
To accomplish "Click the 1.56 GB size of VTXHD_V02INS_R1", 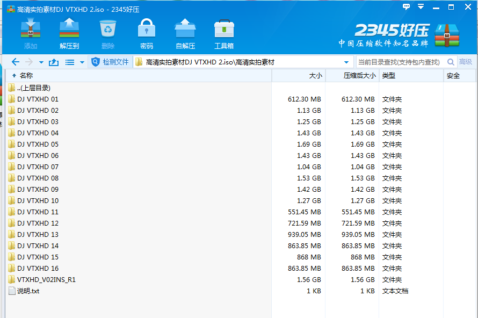I will pyautogui.click(x=309, y=279).
